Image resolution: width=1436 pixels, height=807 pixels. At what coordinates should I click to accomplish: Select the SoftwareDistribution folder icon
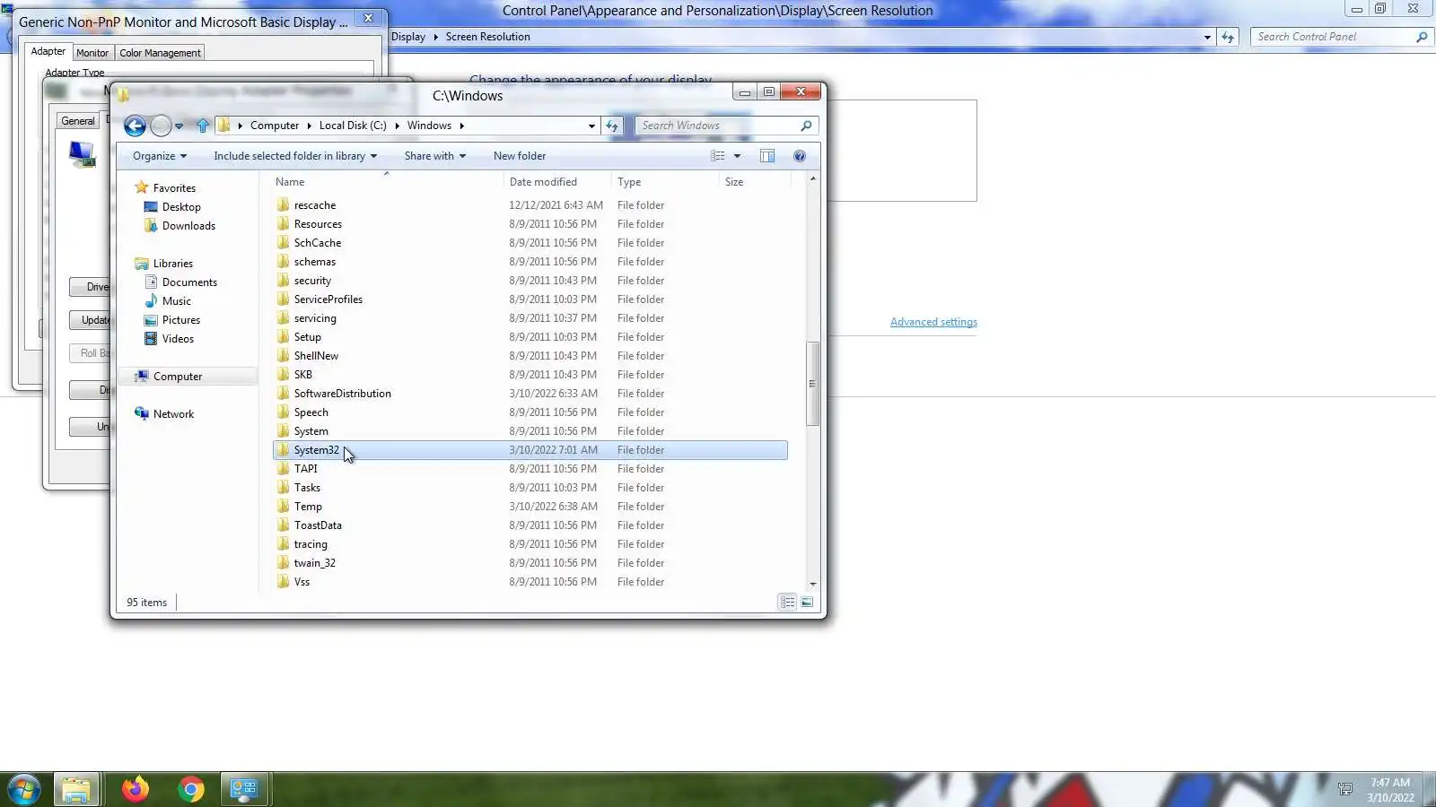284,393
